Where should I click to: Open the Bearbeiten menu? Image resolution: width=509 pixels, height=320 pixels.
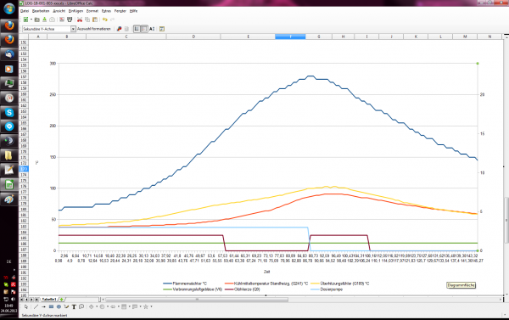click(x=41, y=11)
